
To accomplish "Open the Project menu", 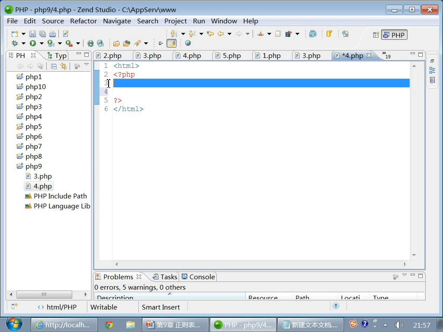I will [x=176, y=21].
